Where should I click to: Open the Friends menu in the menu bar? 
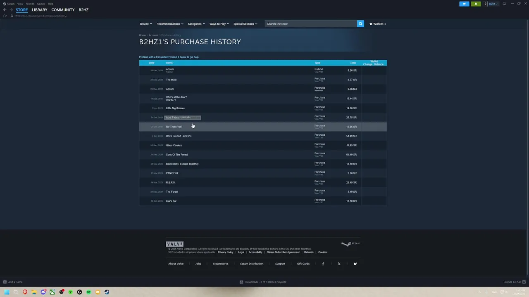tap(30, 4)
